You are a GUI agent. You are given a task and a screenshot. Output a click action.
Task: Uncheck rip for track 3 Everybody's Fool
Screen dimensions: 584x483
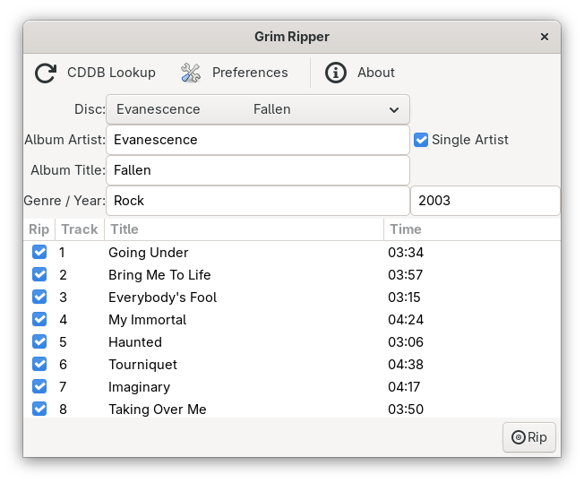click(39, 297)
